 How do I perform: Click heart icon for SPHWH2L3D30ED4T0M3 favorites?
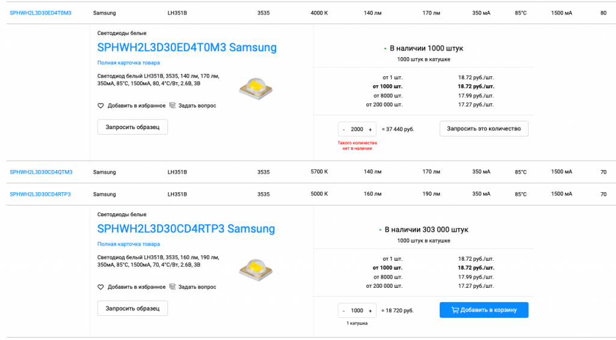[100, 106]
